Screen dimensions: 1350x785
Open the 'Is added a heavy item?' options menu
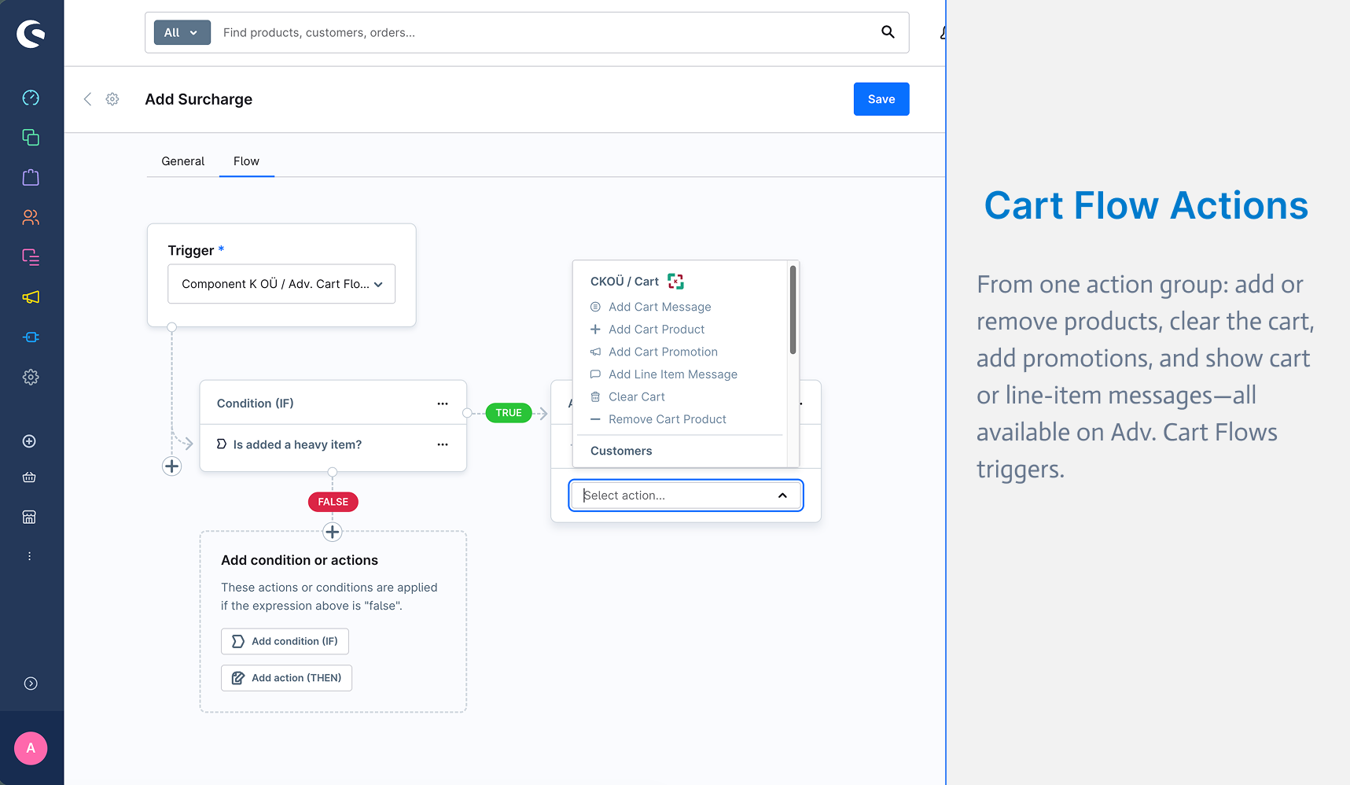point(443,444)
